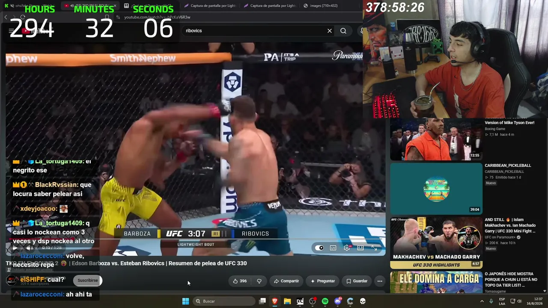
Task: Toggle the autoplay switch in the player
Action: coord(319,248)
